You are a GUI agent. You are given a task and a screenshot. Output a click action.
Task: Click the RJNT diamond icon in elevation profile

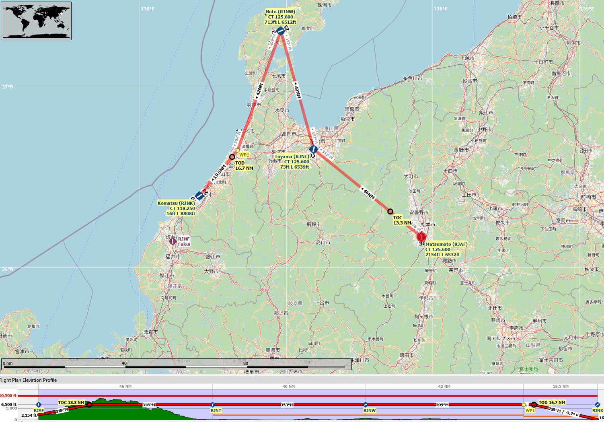[x=213, y=405]
